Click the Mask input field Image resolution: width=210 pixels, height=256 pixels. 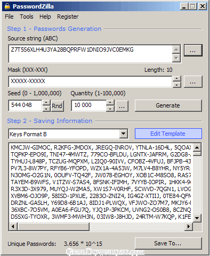click(x=90, y=81)
